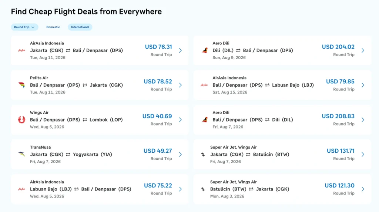The image size is (379, 212).
Task: Open chevron for USD 75.22 deal
Action: (x=180, y=189)
